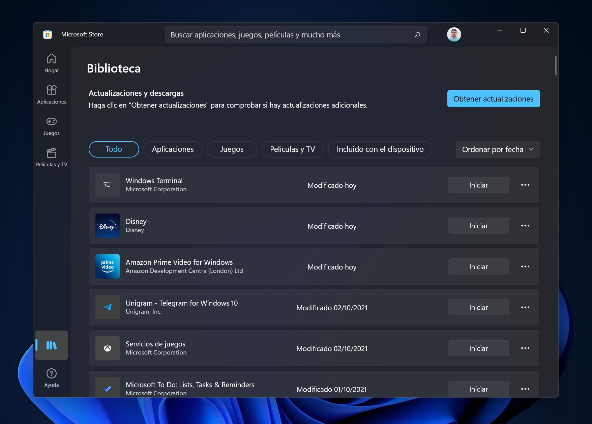Open more options for Amazon Prime Video
This screenshot has height=424, width=592.
(525, 266)
